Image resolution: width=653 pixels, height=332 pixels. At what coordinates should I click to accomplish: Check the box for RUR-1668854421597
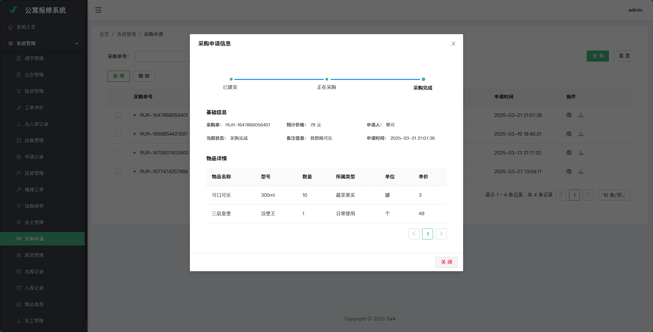118,134
